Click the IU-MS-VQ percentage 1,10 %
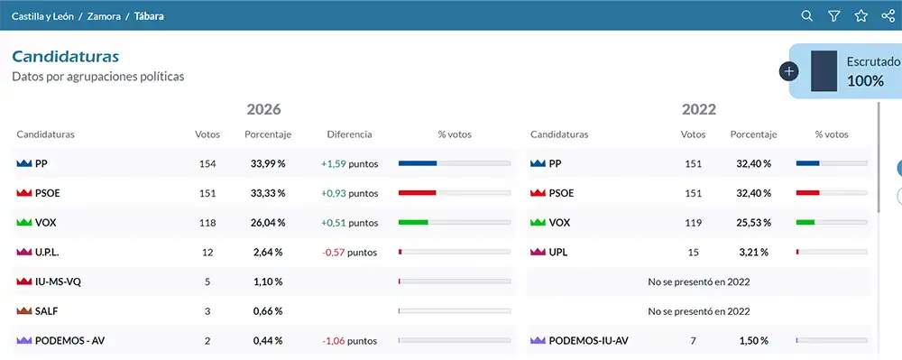This screenshot has width=902, height=360. [268, 282]
